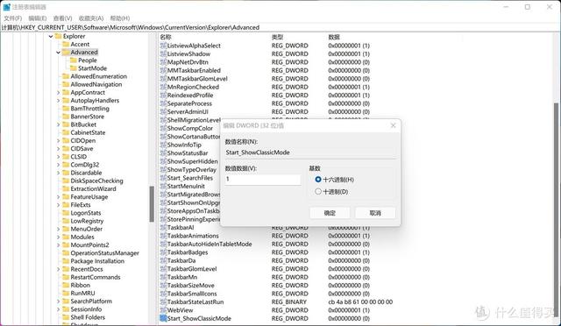Click the CabinetState folder icon
Screen dimensions: 561x326
66,132
